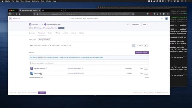Open the More dropdown button
Screen dimensions: 192x108
145,25
